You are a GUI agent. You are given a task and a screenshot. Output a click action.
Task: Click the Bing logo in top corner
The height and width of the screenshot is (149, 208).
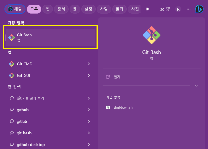tap(199, 9)
